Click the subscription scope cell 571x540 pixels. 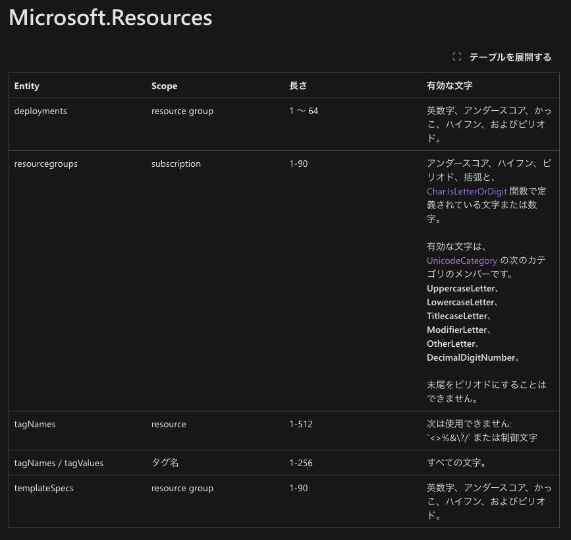click(x=176, y=164)
